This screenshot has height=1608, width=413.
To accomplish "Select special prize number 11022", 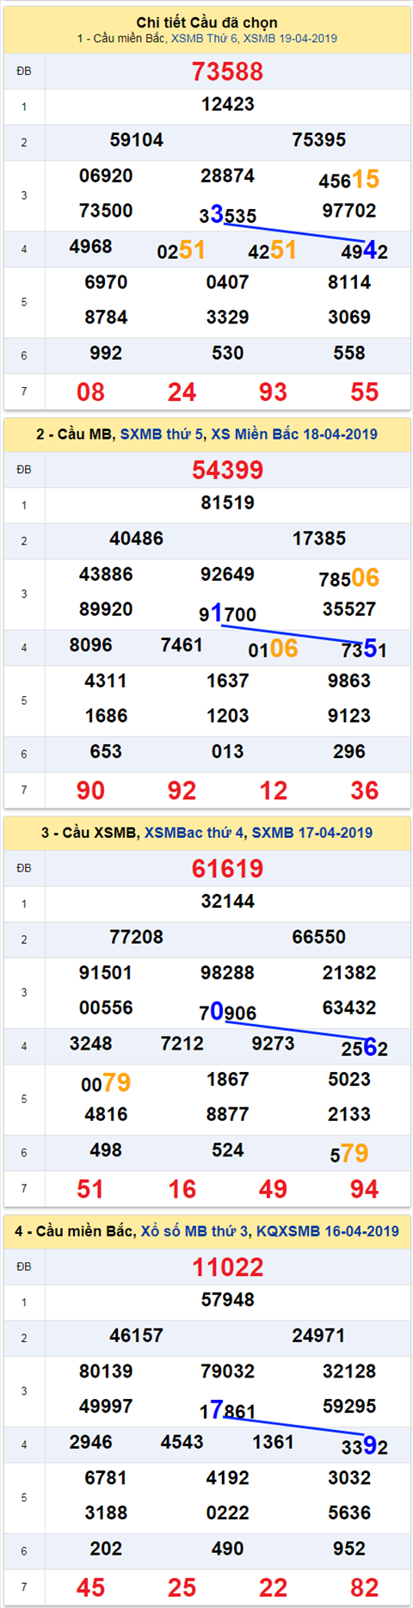I will pos(227,1267).
